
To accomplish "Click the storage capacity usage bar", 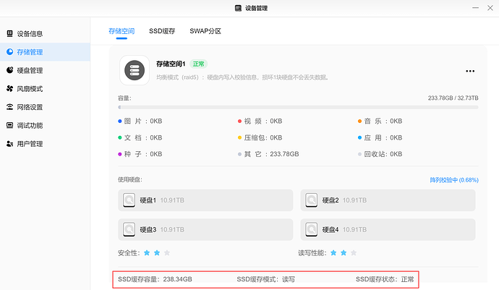I will [x=297, y=107].
